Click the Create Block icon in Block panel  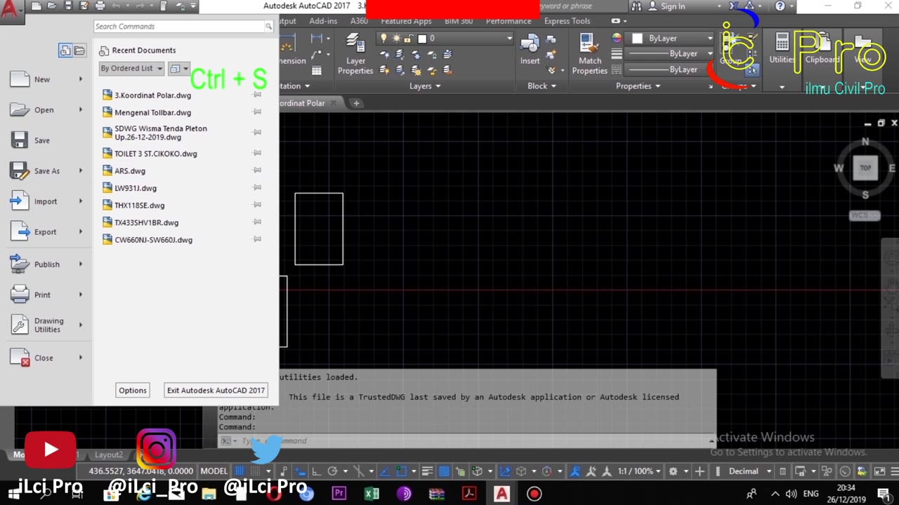point(551,39)
